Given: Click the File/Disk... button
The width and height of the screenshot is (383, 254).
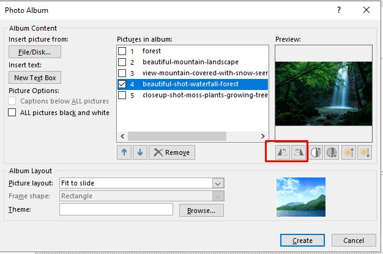Looking at the screenshot, I should coord(35,52).
